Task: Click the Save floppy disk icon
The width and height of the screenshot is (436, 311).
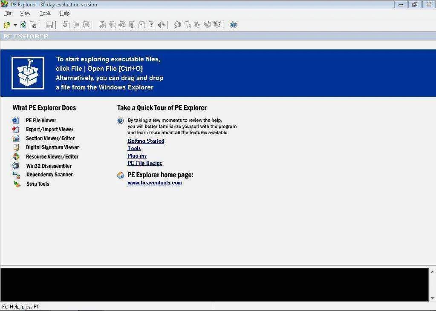Action: (49, 25)
